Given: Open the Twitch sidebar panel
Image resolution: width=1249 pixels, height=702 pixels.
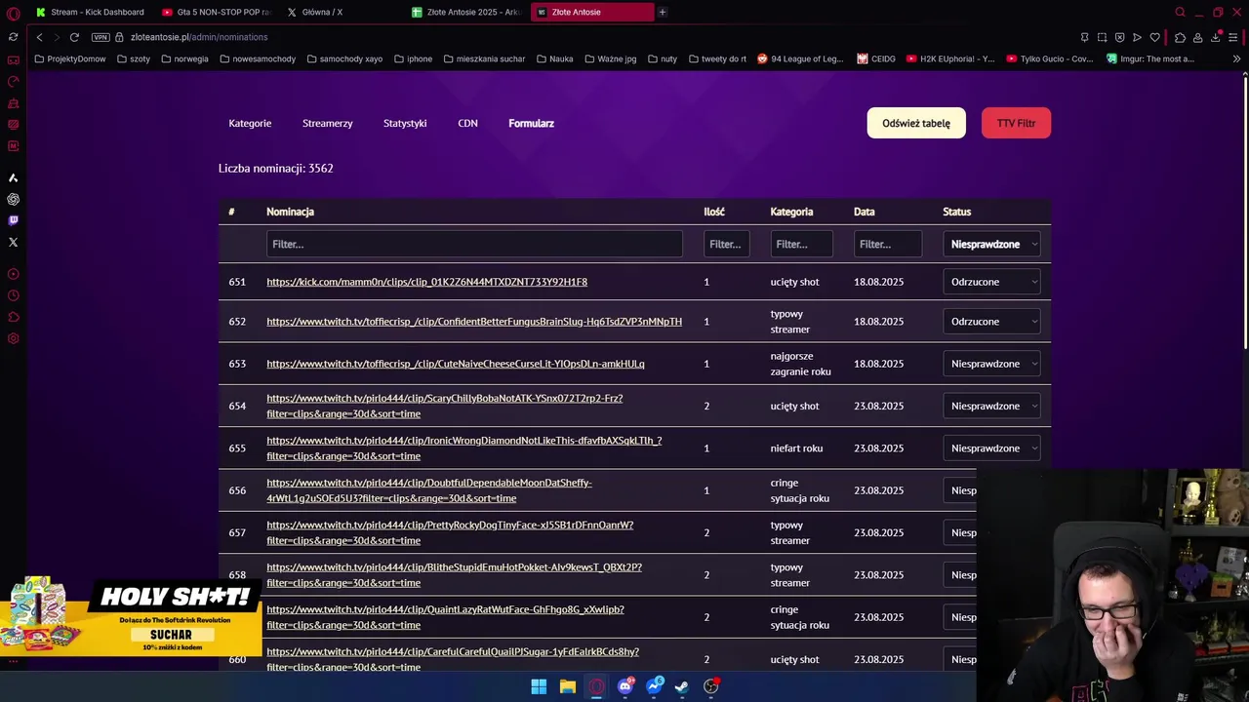Looking at the screenshot, I should (x=13, y=220).
